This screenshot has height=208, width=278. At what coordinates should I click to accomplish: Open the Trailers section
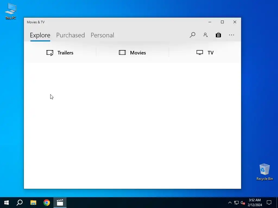point(60,53)
